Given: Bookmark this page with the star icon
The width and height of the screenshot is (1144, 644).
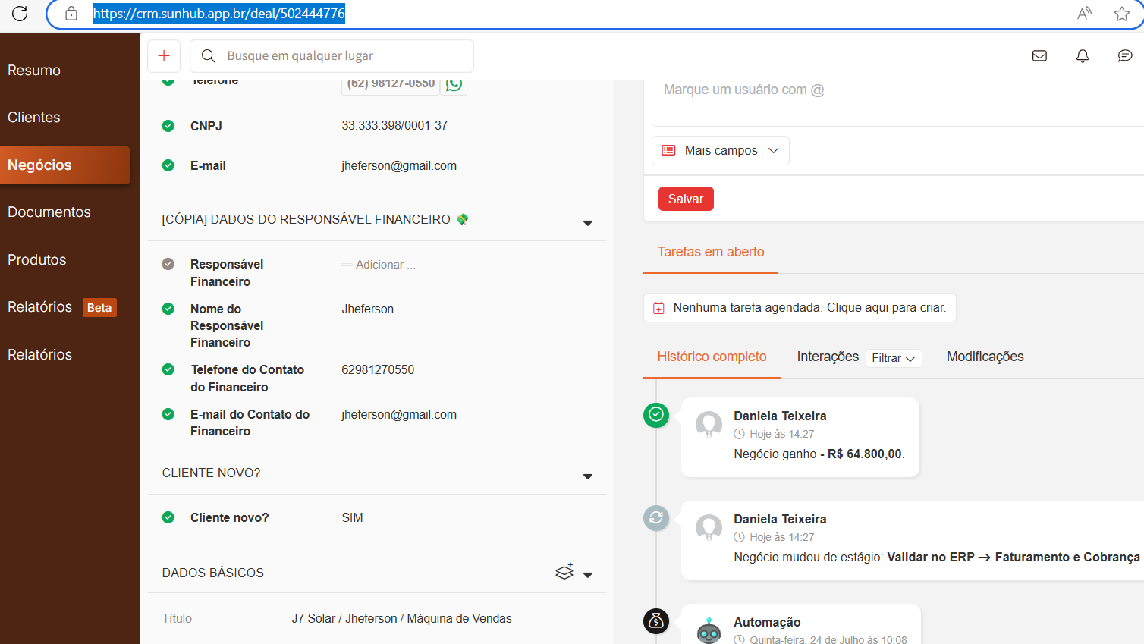Looking at the screenshot, I should [x=1122, y=14].
